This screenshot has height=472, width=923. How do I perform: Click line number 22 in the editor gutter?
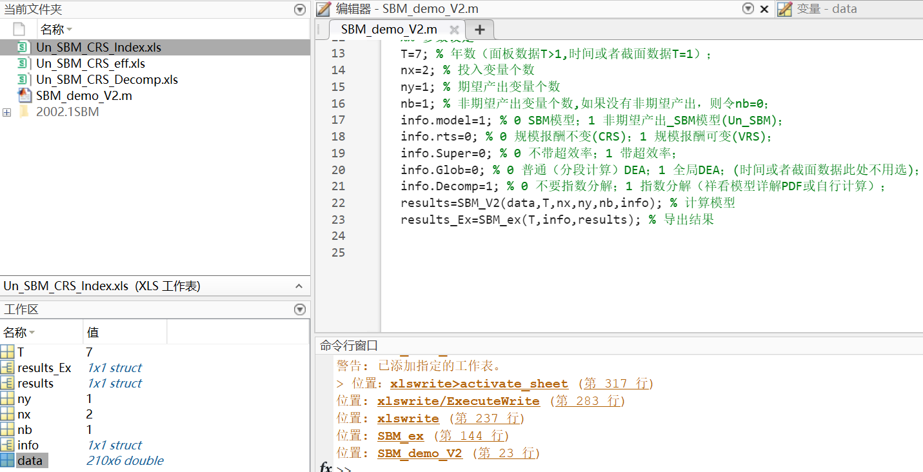338,202
